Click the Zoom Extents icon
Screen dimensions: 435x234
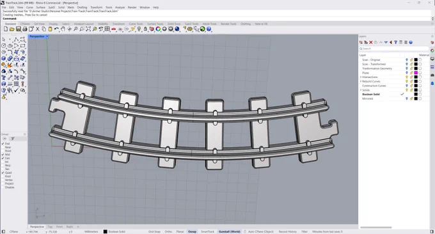click(88, 29)
